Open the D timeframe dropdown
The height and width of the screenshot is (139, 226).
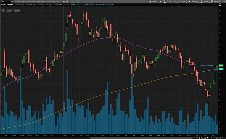(x=175, y=1)
